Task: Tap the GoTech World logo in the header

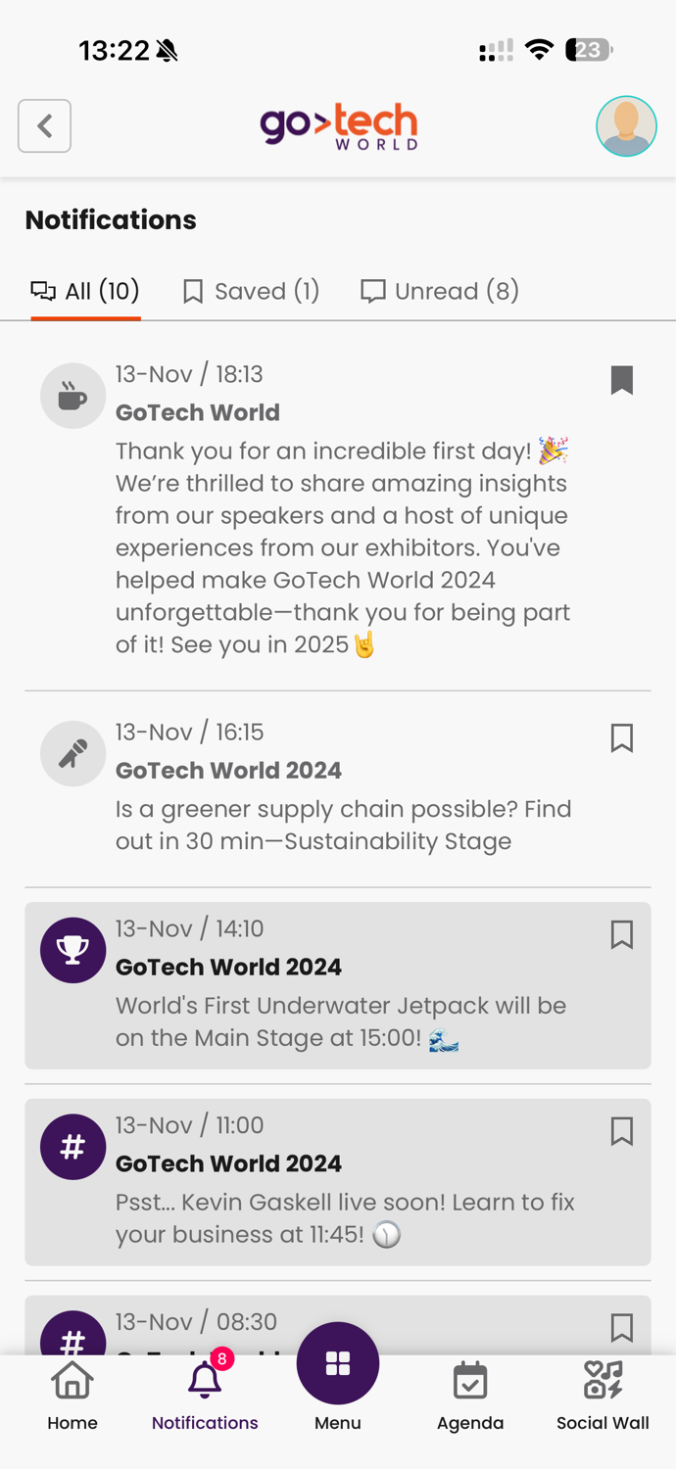Action: [x=338, y=125]
